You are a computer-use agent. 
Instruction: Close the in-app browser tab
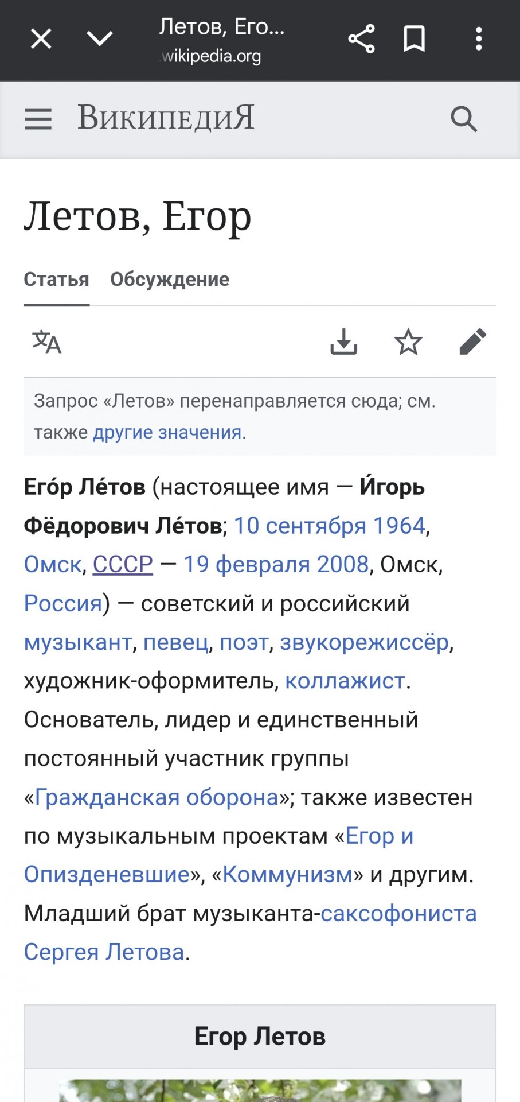41,39
